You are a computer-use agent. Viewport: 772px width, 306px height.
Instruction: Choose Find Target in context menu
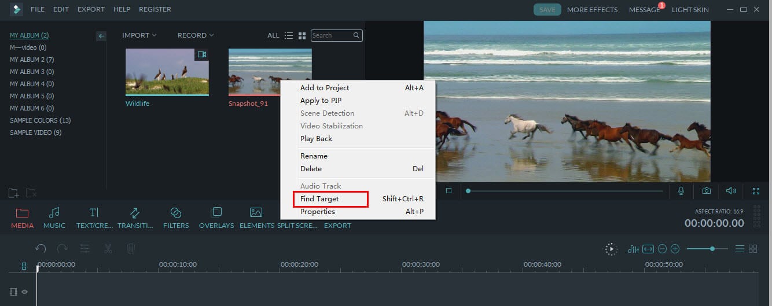(358, 199)
